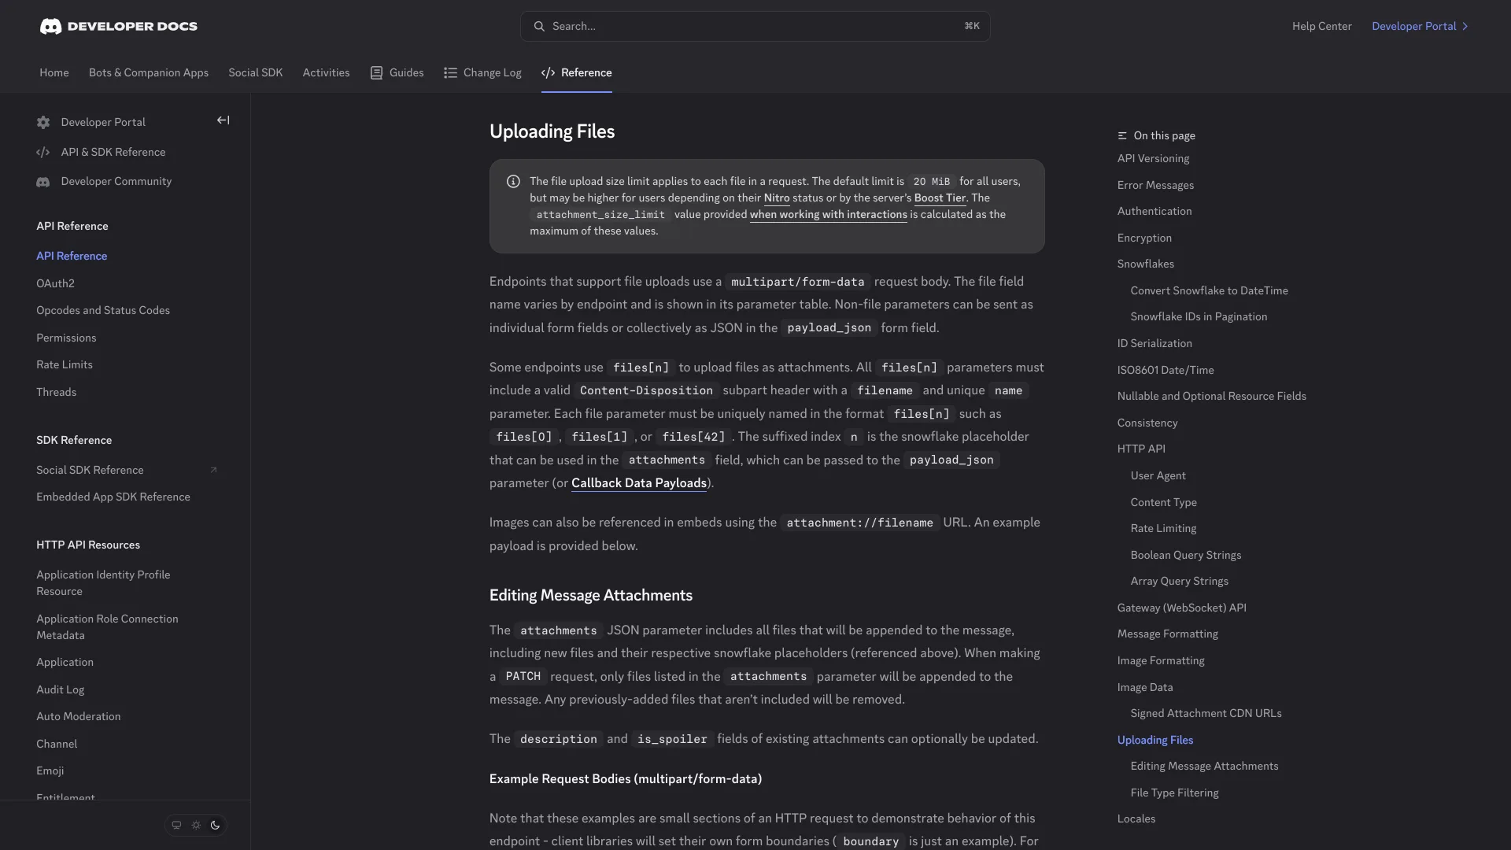Focus the Search input field
Image resolution: width=1511 pixels, height=850 pixels.
tap(755, 26)
